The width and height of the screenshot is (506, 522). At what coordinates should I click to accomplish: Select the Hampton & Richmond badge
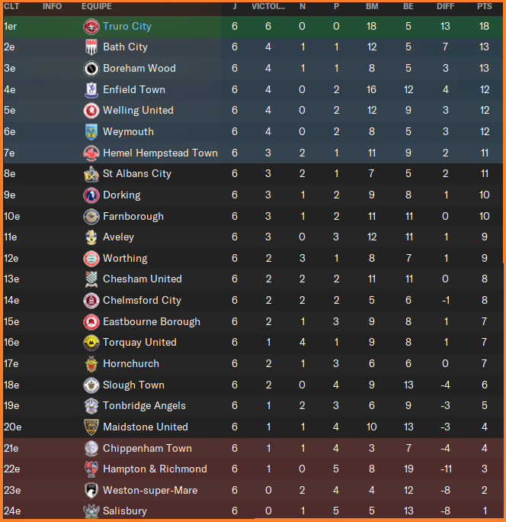click(91, 469)
